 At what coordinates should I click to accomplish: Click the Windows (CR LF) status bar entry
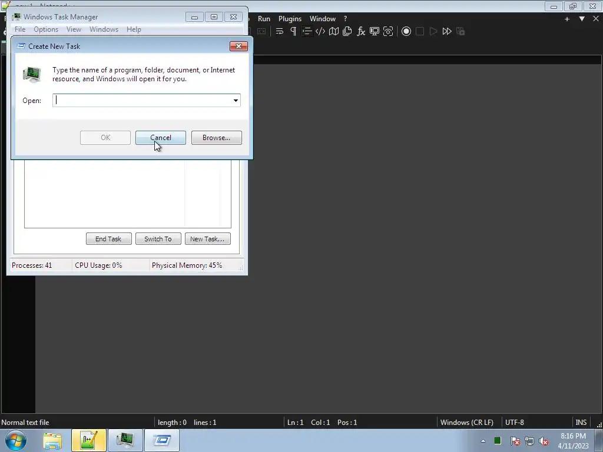click(x=467, y=423)
